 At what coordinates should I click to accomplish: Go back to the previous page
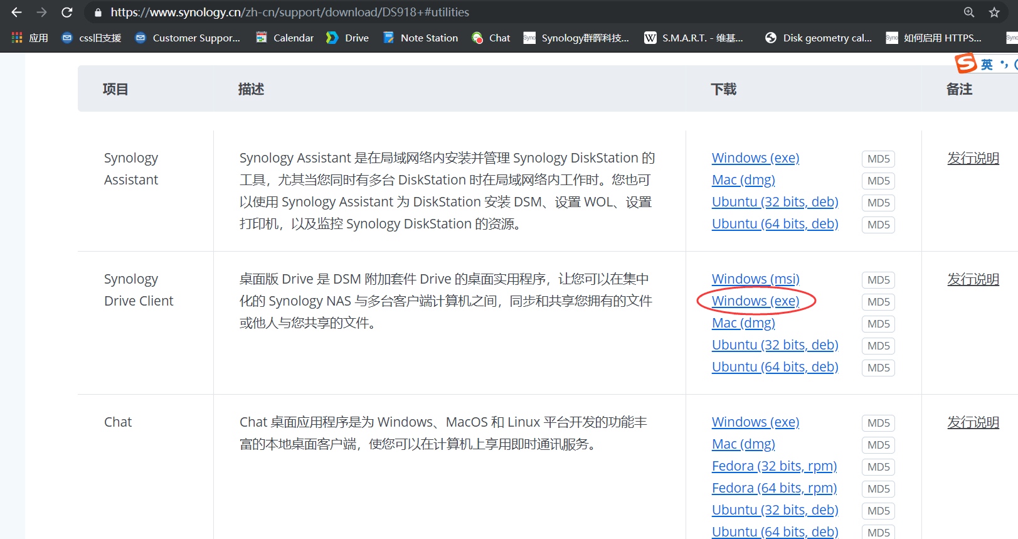(x=17, y=13)
